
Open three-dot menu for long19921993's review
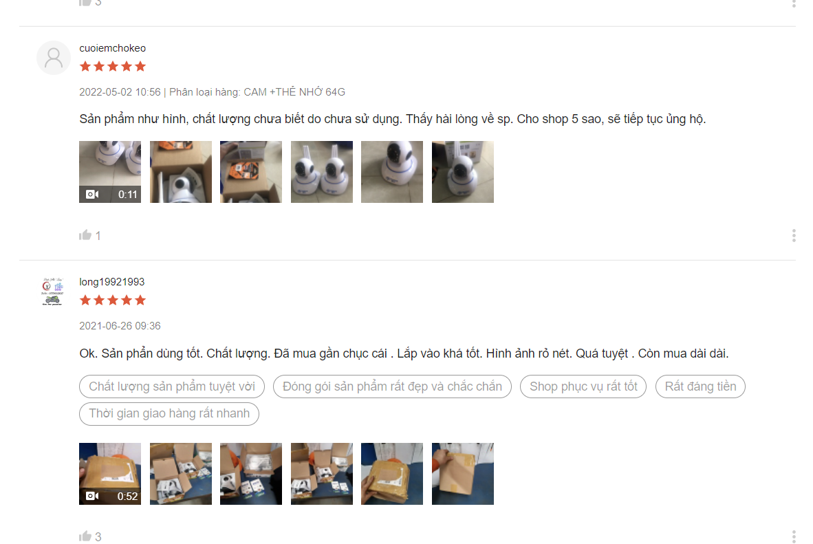coord(793,536)
